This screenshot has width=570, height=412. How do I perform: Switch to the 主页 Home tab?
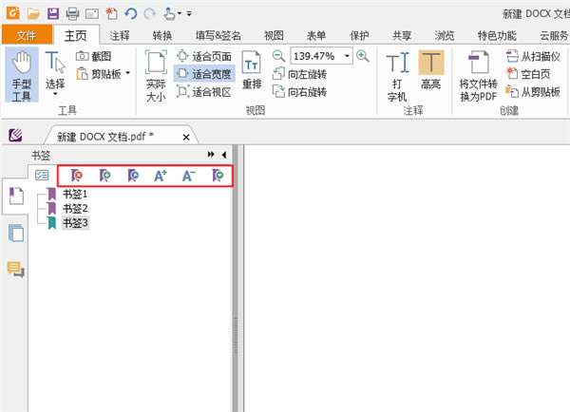[x=76, y=35]
